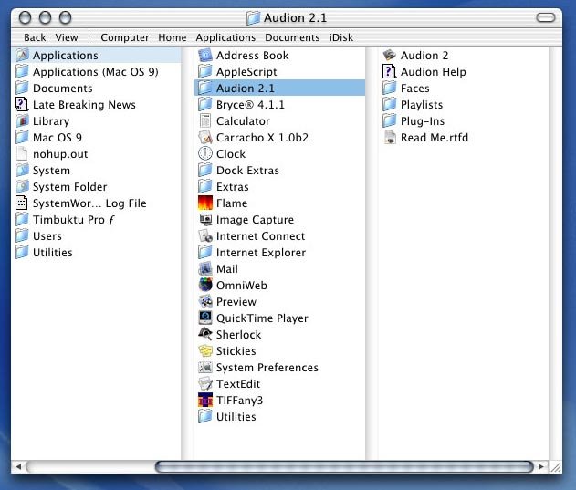576x490 pixels.
Task: Select the AppleScript folder
Action: click(279, 71)
